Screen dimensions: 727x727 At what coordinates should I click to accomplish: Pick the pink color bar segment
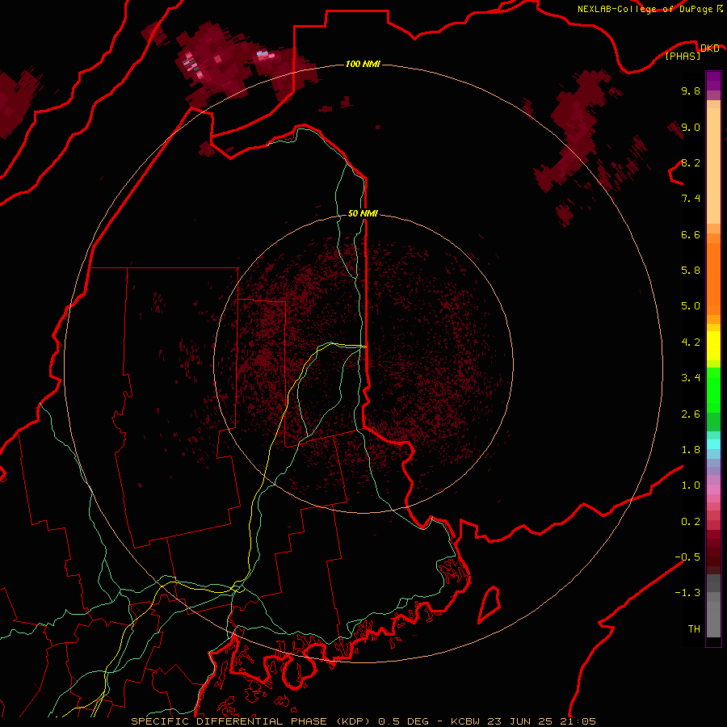pos(713,490)
